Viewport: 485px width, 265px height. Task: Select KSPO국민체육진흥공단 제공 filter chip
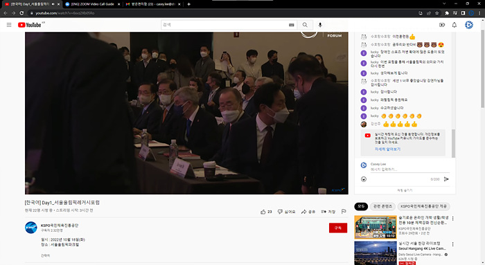click(x=423, y=206)
